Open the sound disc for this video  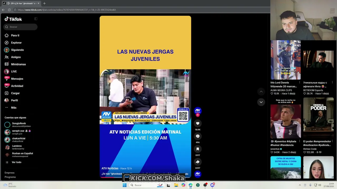click(198, 174)
